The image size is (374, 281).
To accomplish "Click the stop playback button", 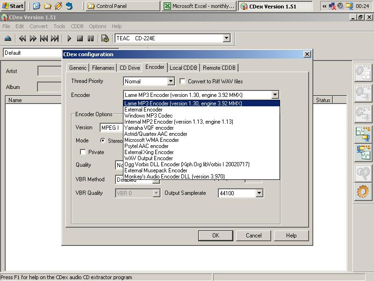I will click(80, 38).
